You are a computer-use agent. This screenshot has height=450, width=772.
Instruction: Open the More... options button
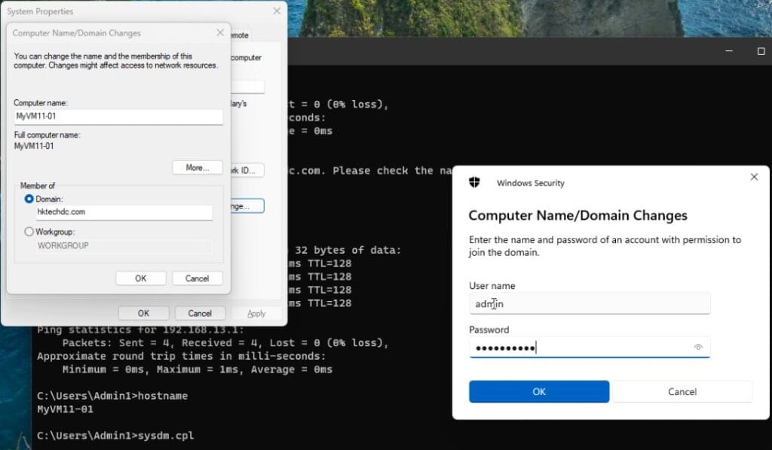click(x=198, y=168)
